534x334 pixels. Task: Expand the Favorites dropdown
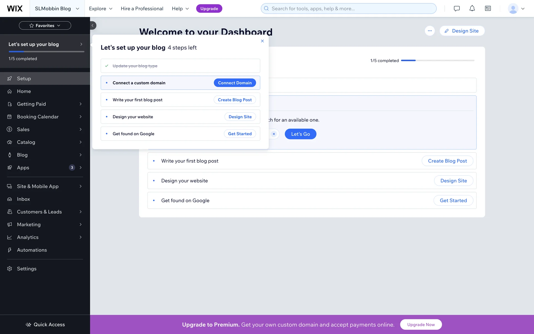(x=45, y=25)
